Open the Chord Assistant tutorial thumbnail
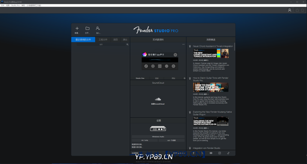 [211, 53]
